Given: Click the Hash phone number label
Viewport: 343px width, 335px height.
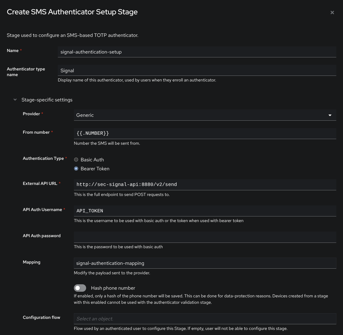Looking at the screenshot, I should 113,288.
